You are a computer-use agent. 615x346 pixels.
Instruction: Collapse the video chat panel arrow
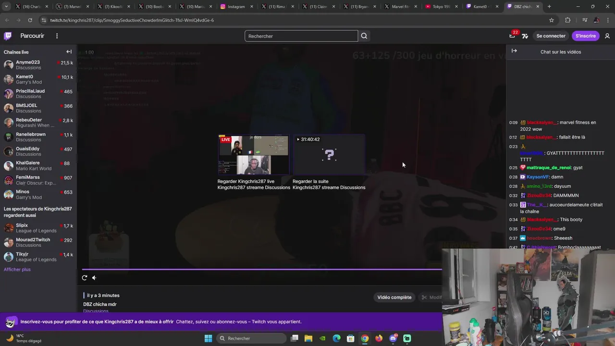click(514, 51)
